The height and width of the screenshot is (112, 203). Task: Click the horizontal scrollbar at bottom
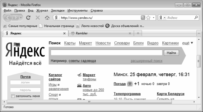pos(90,101)
